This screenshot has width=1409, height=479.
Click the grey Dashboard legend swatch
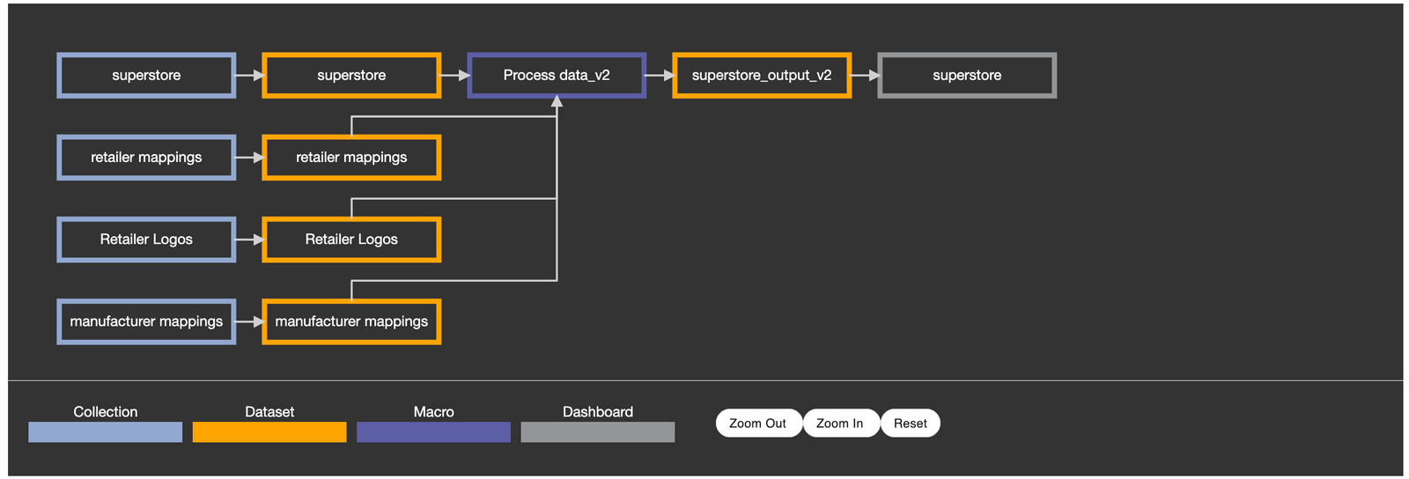point(598,432)
